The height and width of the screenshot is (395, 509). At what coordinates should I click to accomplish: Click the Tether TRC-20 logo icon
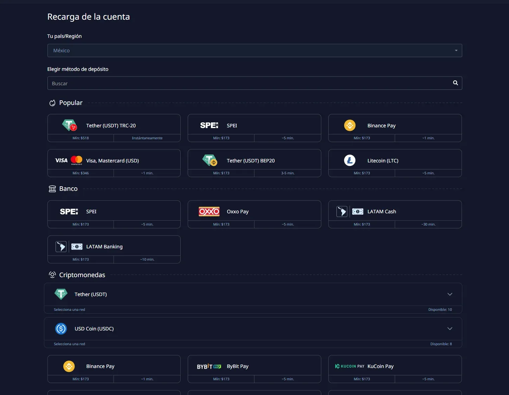pyautogui.click(x=69, y=125)
